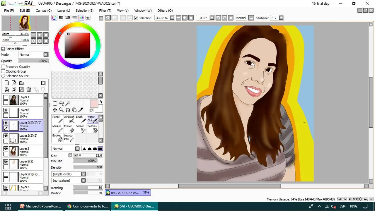The image size is (375, 211).
Task: Open the Stabilizer S-7 dropdown
Action: tap(281, 18)
